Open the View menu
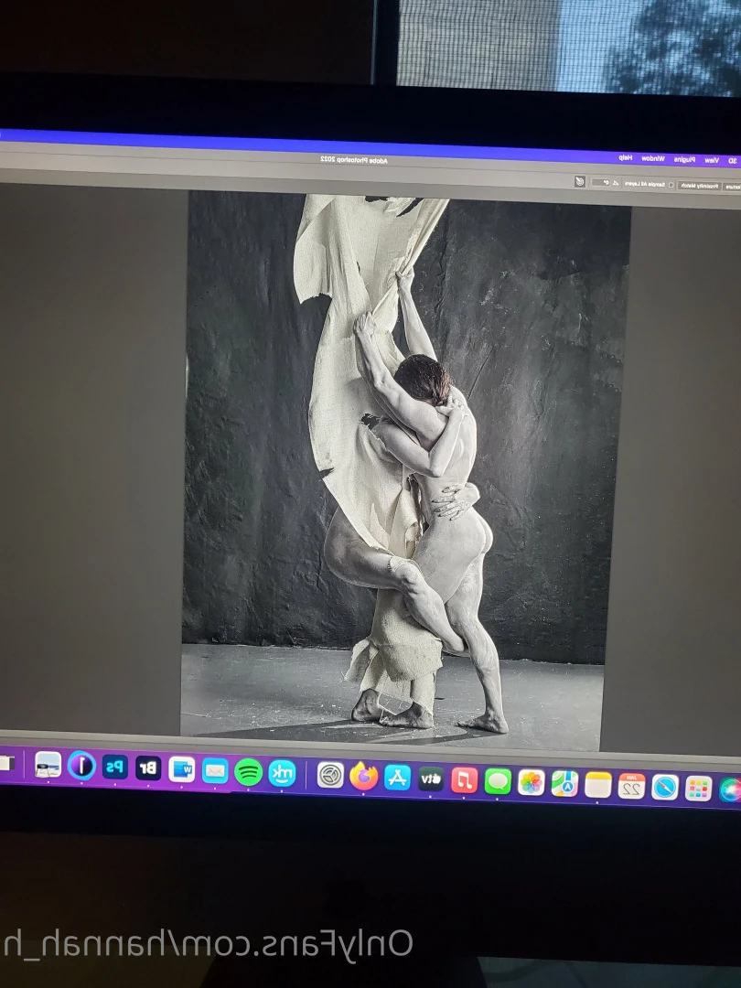 [712, 160]
